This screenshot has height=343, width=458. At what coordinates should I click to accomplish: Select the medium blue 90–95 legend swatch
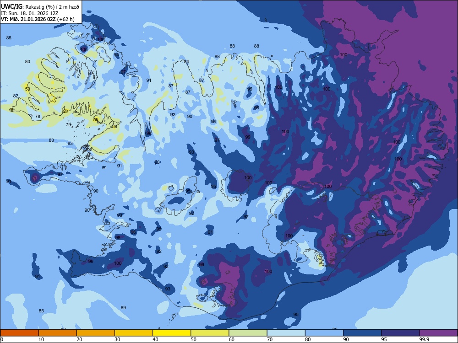coord(362,333)
